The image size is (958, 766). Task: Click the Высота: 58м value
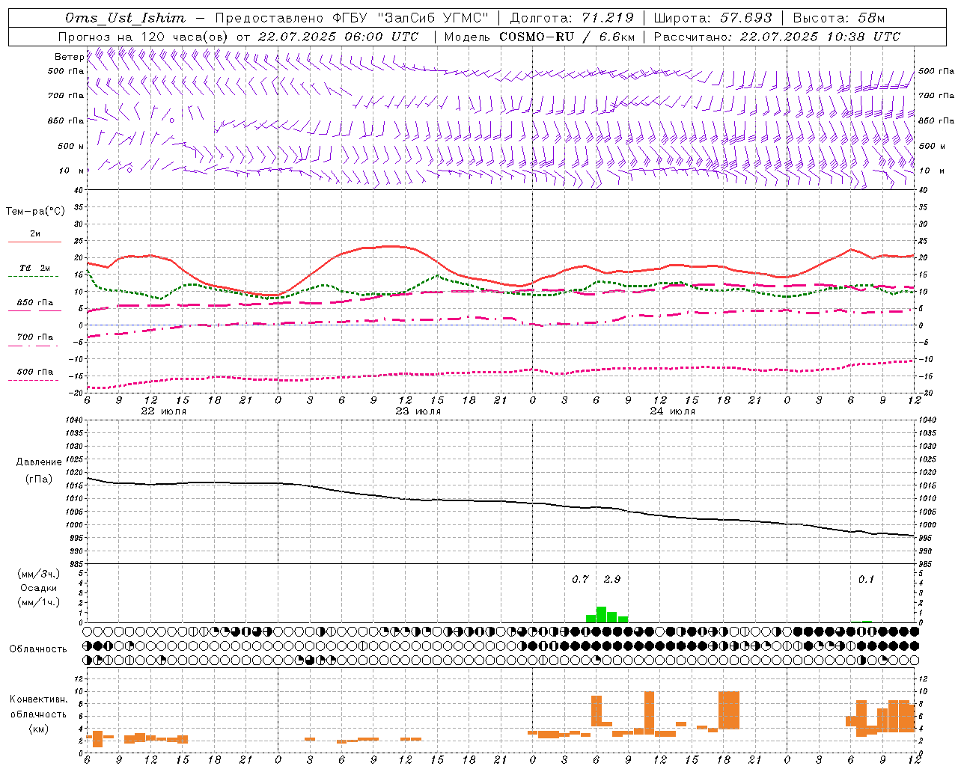(x=838, y=18)
